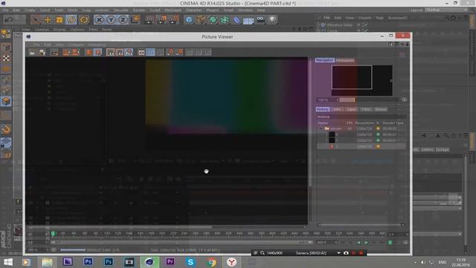Click the blue deformer icon
Viewport: 476px width, 268px height.
tap(237, 20)
